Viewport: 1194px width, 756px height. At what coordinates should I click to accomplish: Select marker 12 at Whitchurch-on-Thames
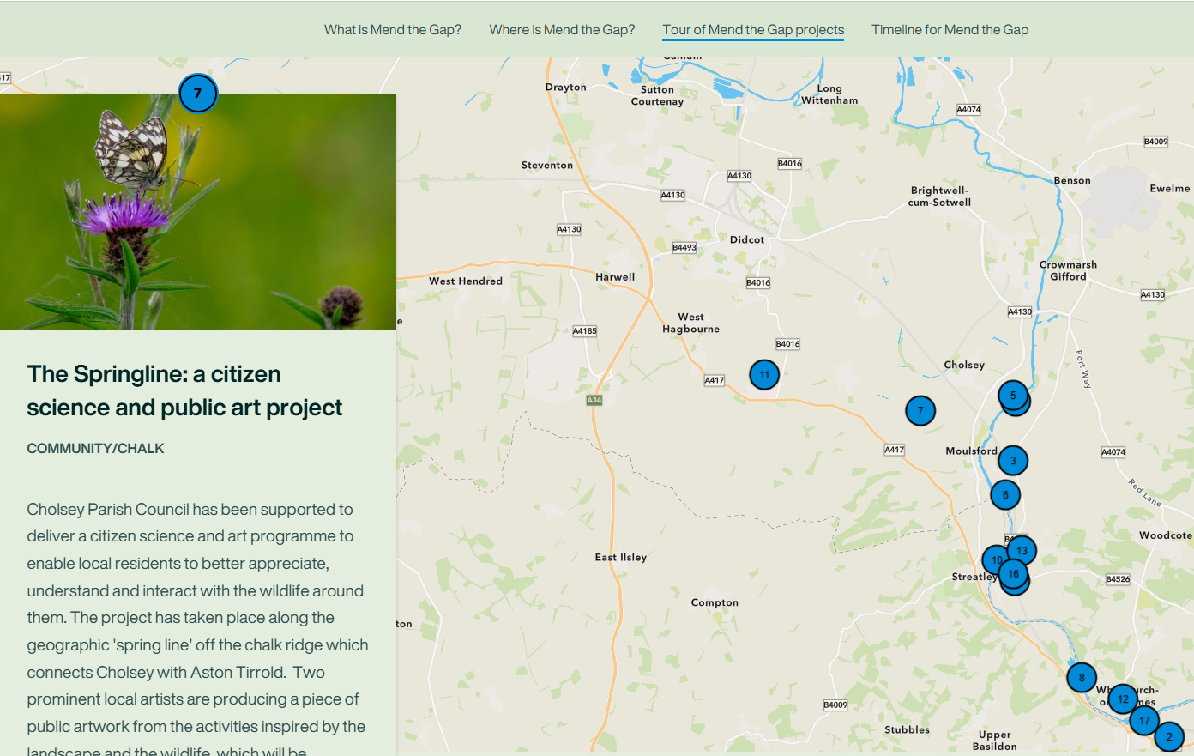click(x=1123, y=699)
